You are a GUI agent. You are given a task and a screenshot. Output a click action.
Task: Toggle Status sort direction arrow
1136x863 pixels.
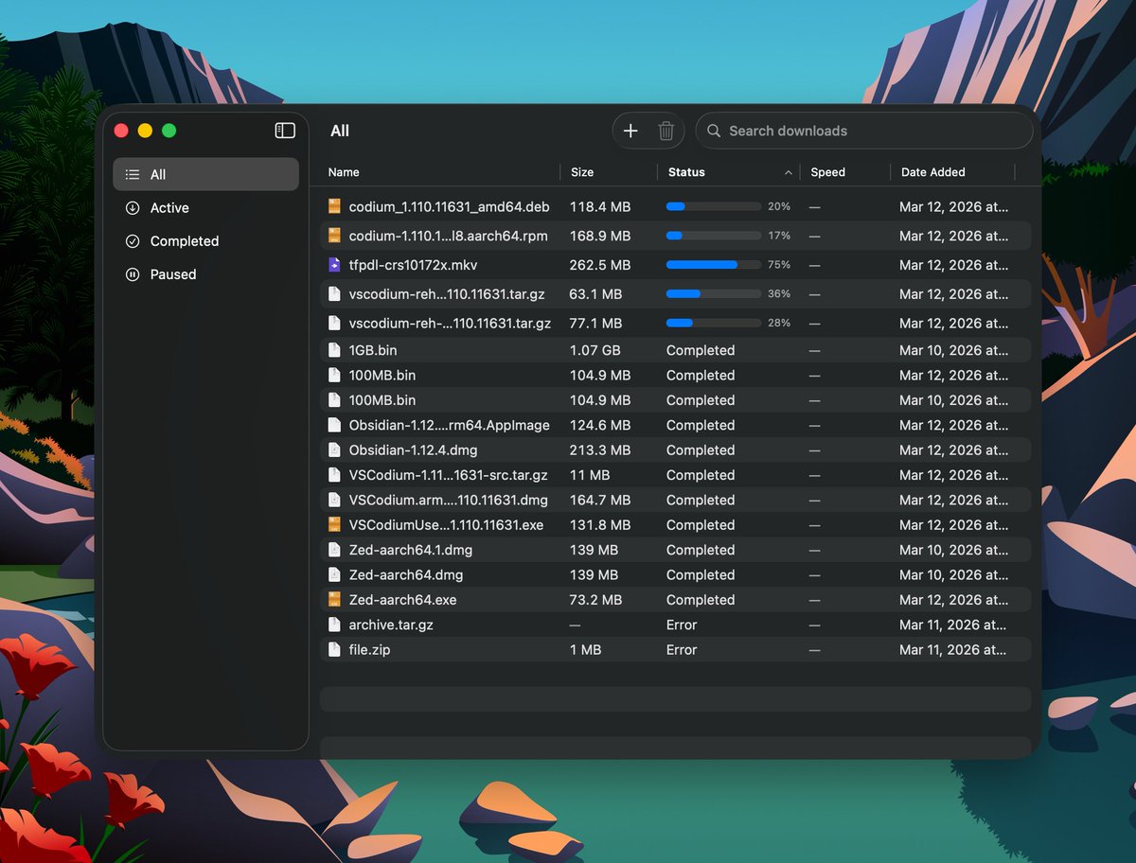point(789,172)
